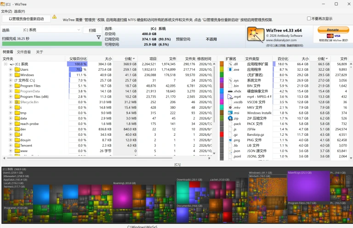The width and height of the screenshot is (353, 228).
Task: Click orange color swatch for .dll
Action: click(x=222, y=64)
